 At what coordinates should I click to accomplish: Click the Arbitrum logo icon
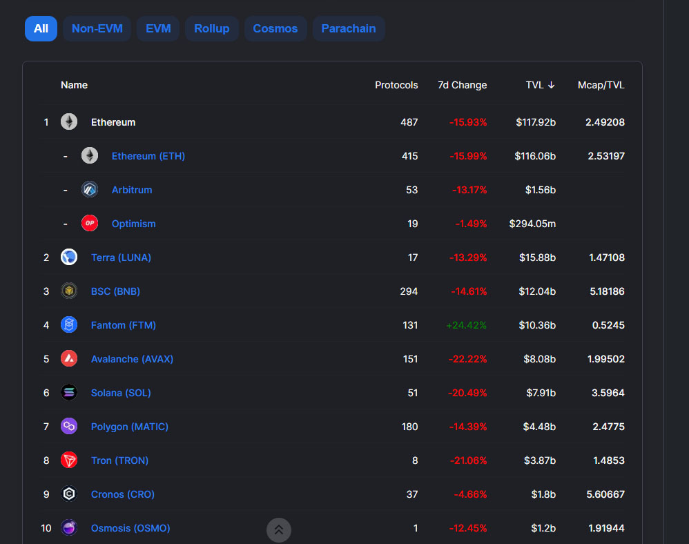(90, 189)
